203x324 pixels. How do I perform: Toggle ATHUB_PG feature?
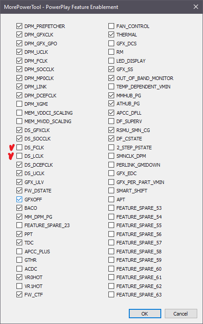111,104
